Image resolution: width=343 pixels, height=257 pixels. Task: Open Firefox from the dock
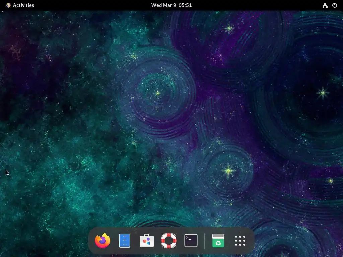coord(102,240)
